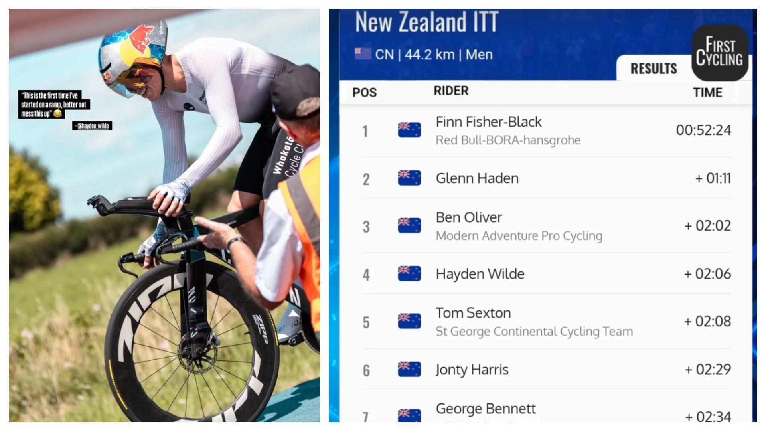
Task: Click flag icon next to Tom Sexton
Action: pos(409,321)
